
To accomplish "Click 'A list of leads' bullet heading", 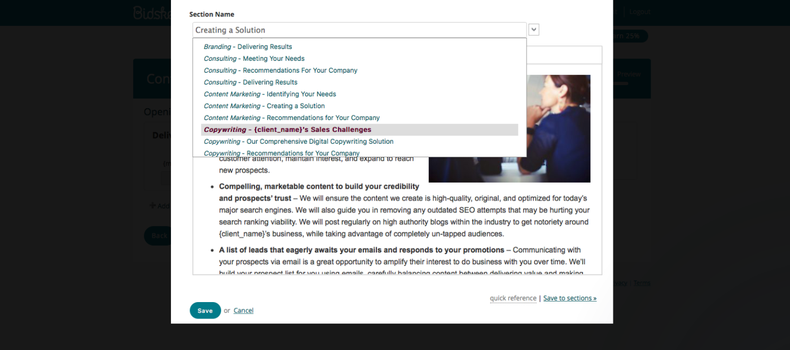I will pyautogui.click(x=362, y=250).
